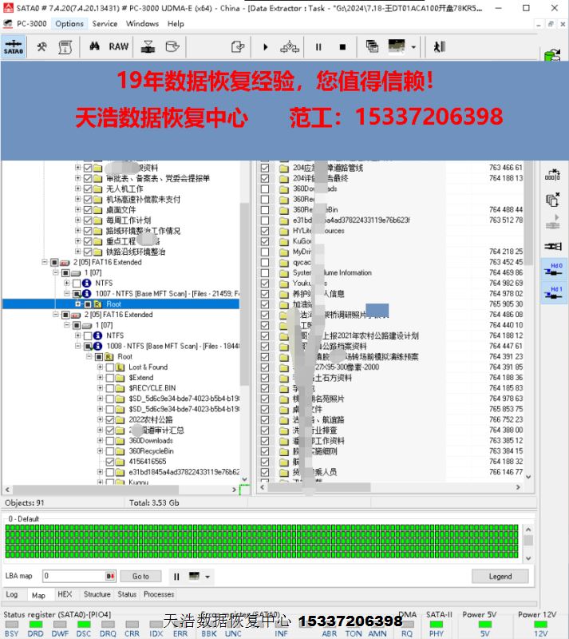The height and width of the screenshot is (639, 569).
Task: Pause the task using the toolbar pause icon
Action: click(318, 47)
